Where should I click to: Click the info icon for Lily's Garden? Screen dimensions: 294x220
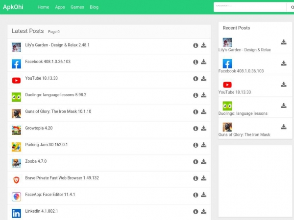point(196,45)
